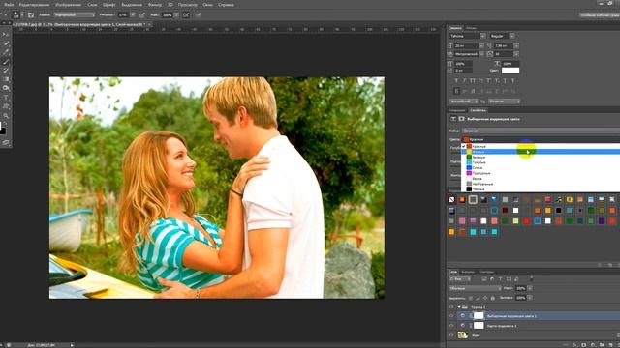Select the Move tool at top of toolbox
This screenshot has height=348, width=620.
pos(6,35)
